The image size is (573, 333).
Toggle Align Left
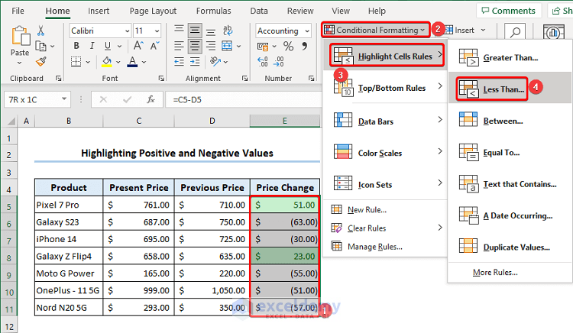(x=179, y=46)
